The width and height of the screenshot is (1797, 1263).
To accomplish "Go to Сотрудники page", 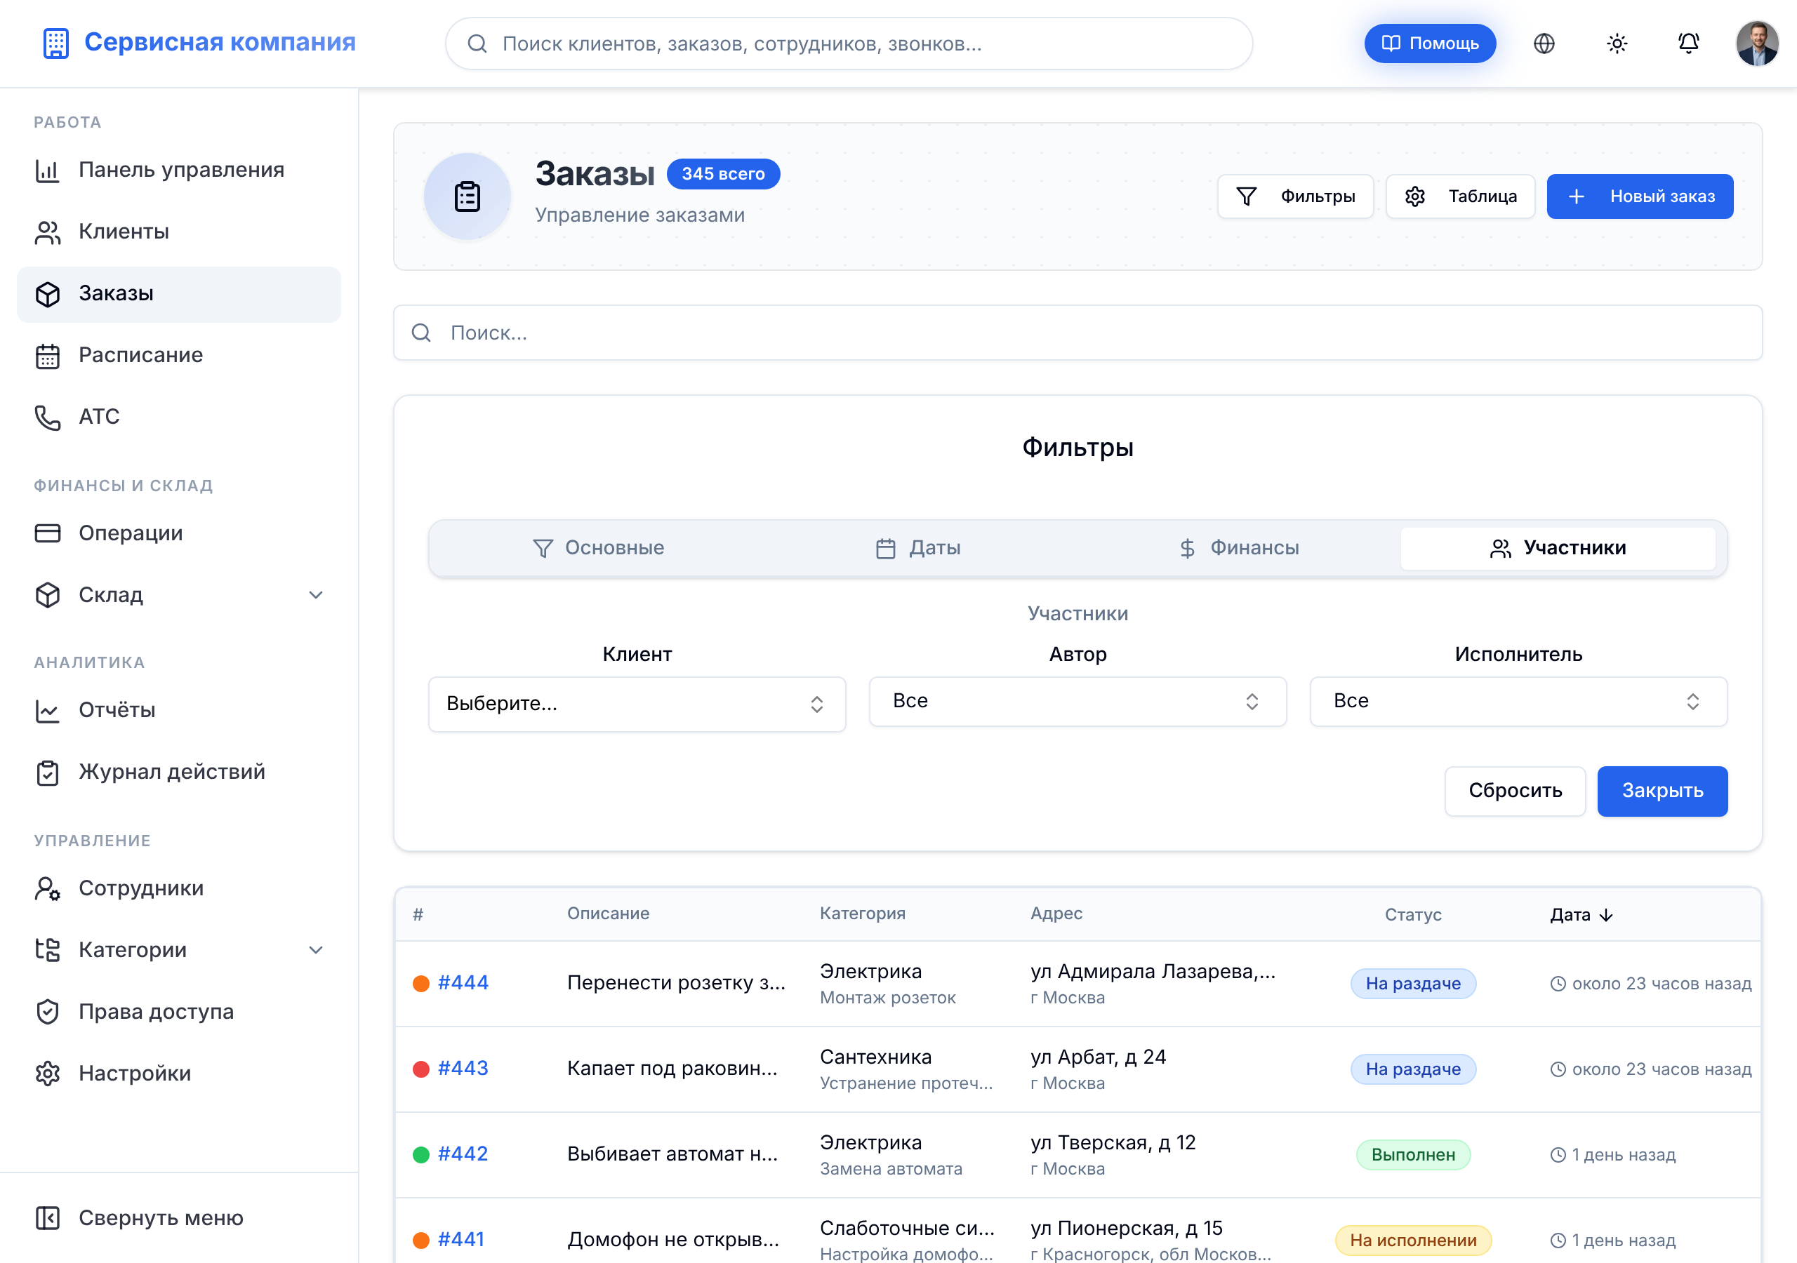I will click(178, 888).
